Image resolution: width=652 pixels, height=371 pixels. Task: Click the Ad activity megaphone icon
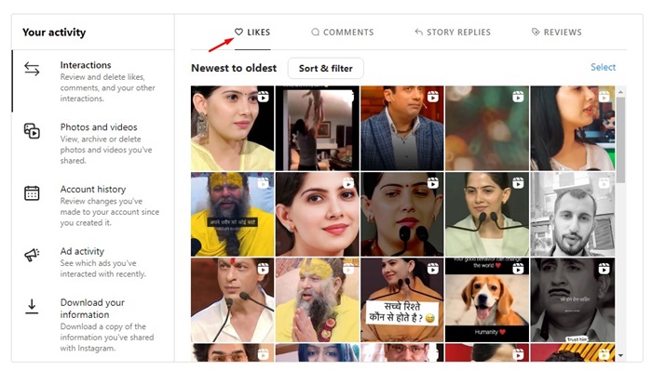32,255
